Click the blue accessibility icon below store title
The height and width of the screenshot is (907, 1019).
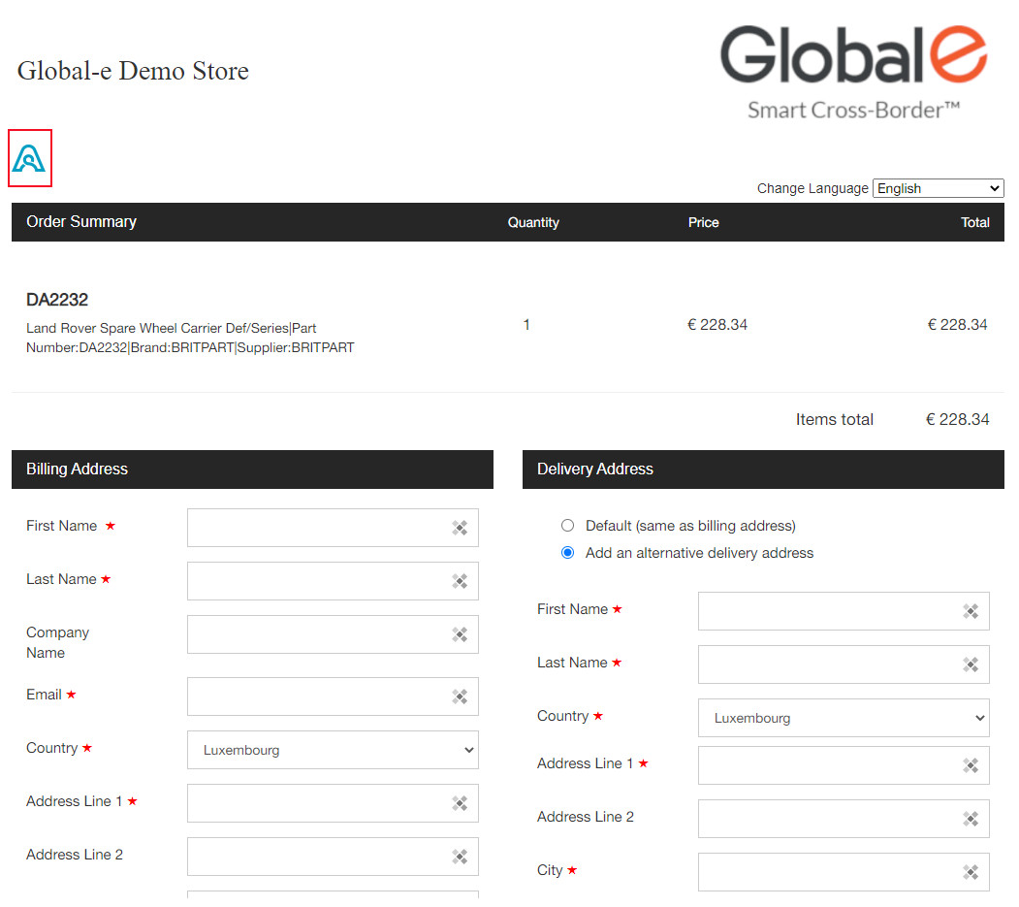[x=29, y=158]
